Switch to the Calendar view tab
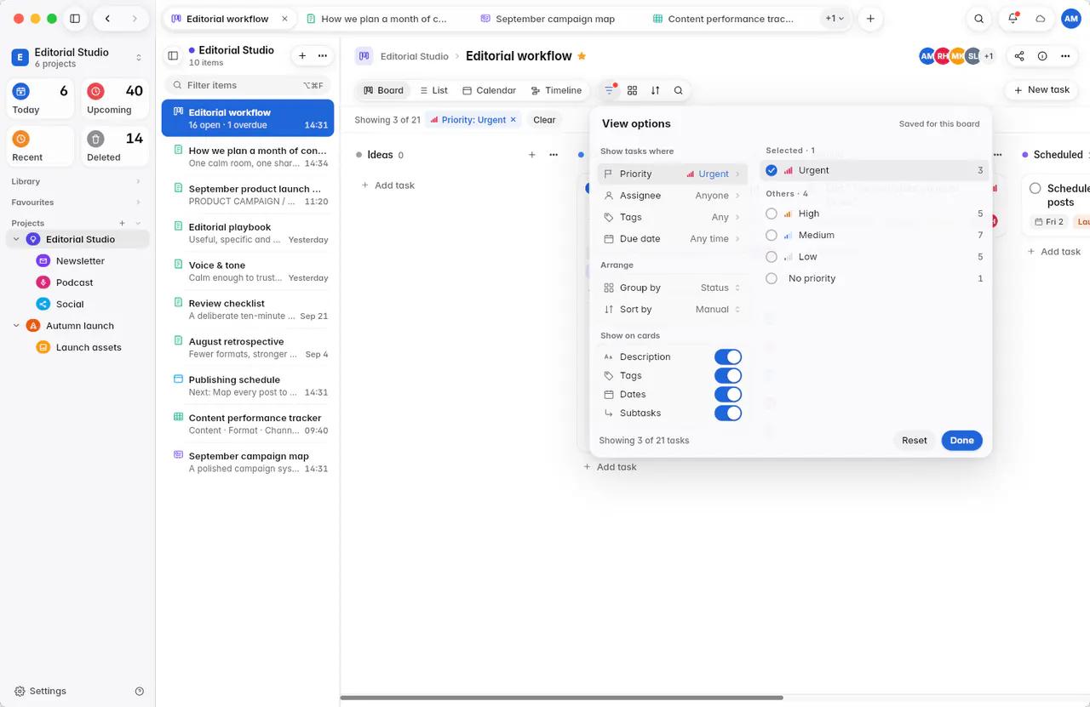The width and height of the screenshot is (1090, 707). tap(489, 90)
